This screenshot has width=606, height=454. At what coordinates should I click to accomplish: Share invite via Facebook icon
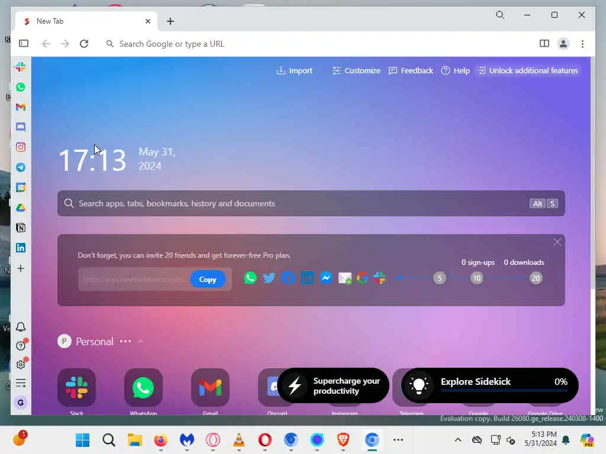click(x=288, y=278)
